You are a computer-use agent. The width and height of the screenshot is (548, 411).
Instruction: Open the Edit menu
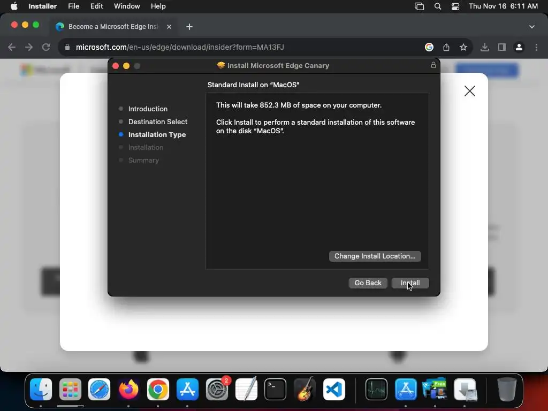[96, 6]
